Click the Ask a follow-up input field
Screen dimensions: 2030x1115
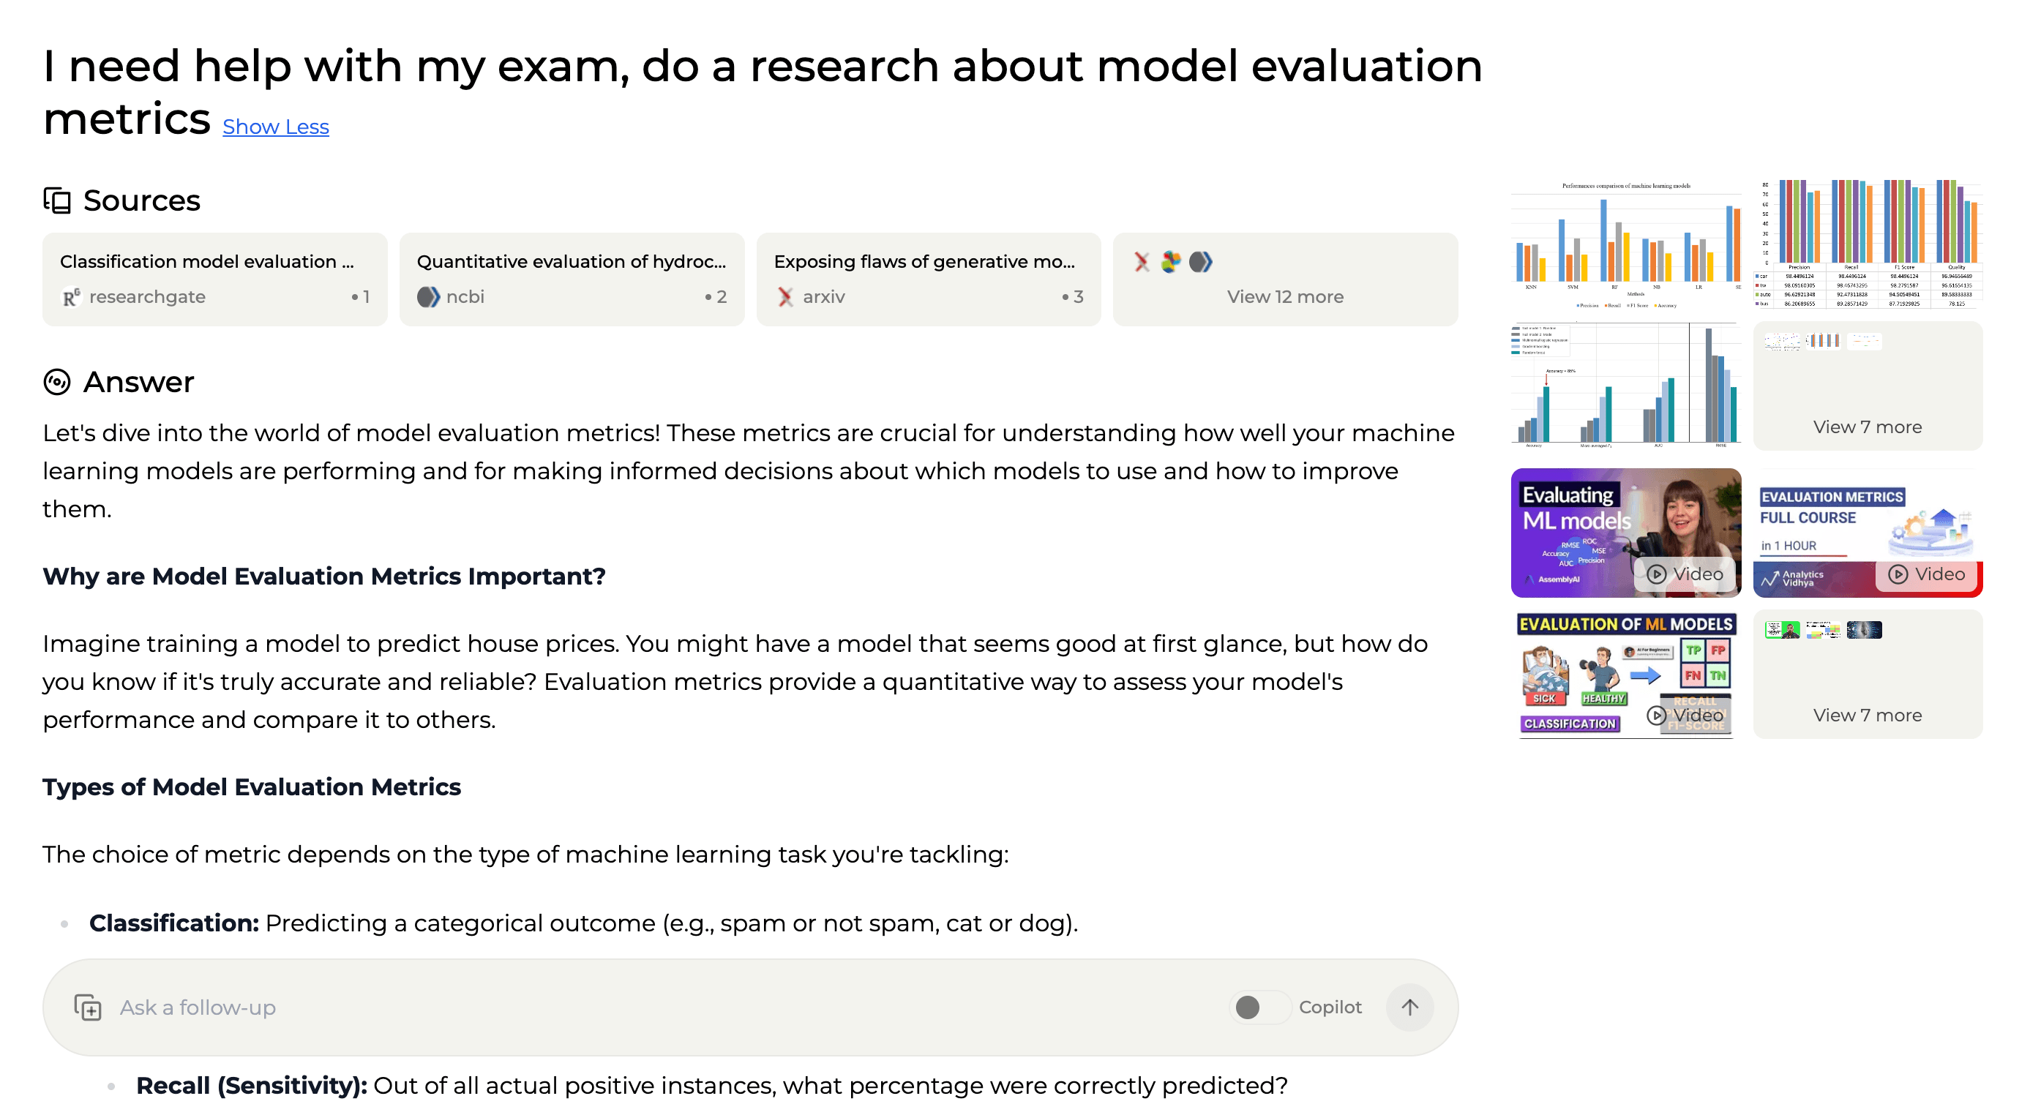pyautogui.click(x=662, y=1007)
